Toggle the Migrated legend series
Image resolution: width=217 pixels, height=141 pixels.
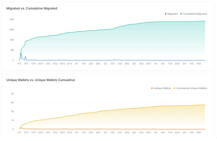coord(171,14)
